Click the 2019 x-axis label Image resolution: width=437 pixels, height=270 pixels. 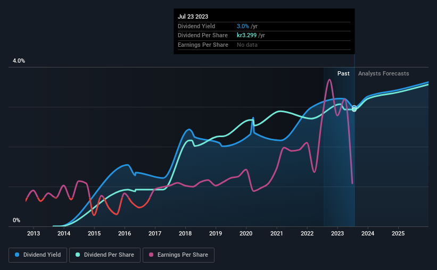coord(216,233)
